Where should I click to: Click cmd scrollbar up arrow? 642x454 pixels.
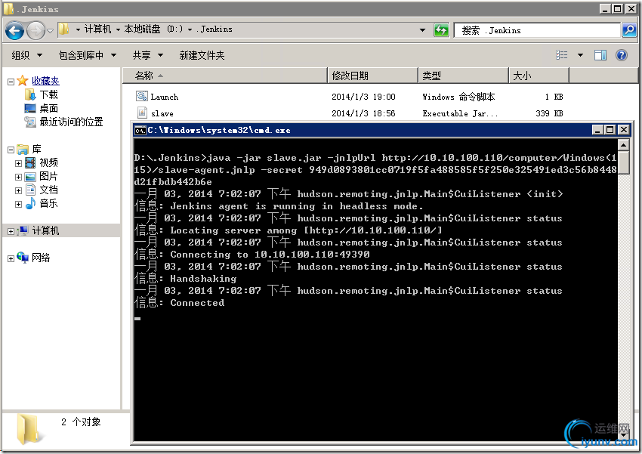(x=623, y=144)
